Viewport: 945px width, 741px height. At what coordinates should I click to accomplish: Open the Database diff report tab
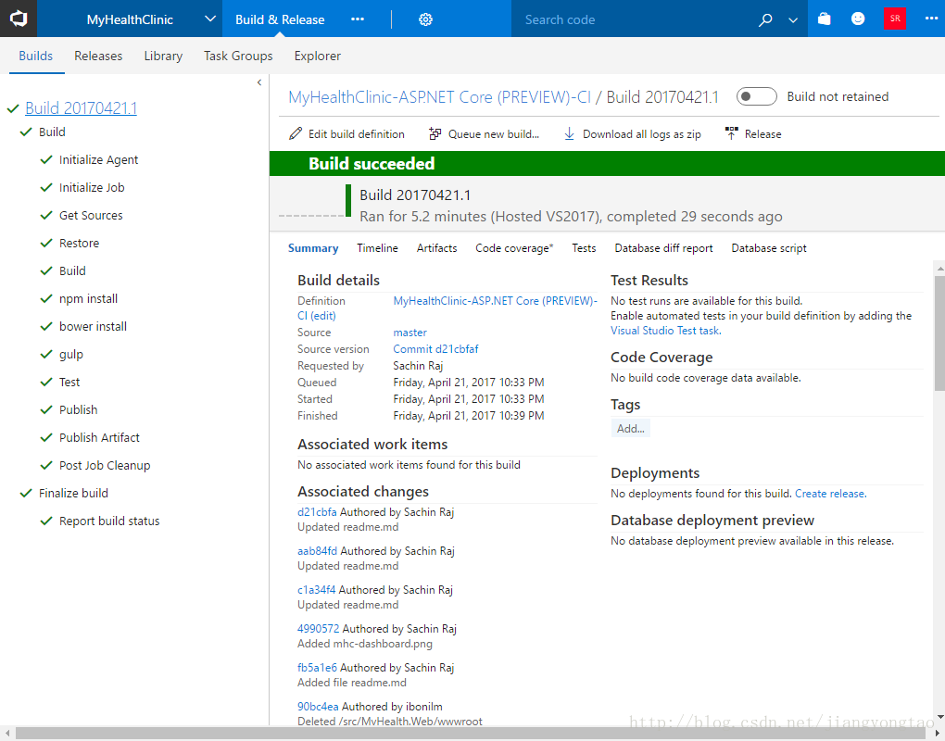coord(663,247)
